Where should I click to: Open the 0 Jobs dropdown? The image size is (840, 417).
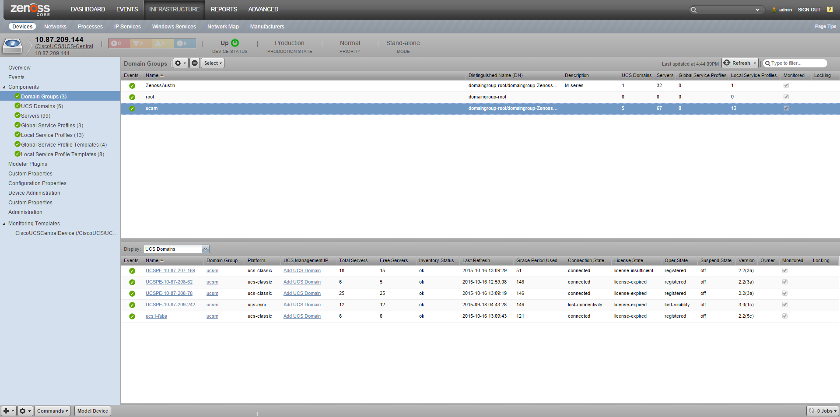(822, 411)
